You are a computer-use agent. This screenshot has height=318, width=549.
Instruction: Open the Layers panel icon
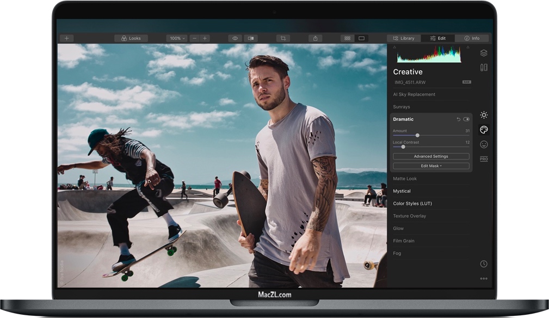(483, 53)
